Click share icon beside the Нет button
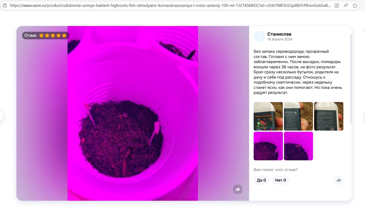365x211 pixels. click(339, 180)
